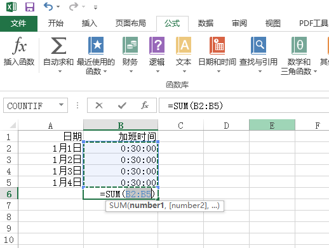Open the 审阅 ribbon tab
Image resolution: width=329 pixels, height=248 pixels.
click(239, 23)
